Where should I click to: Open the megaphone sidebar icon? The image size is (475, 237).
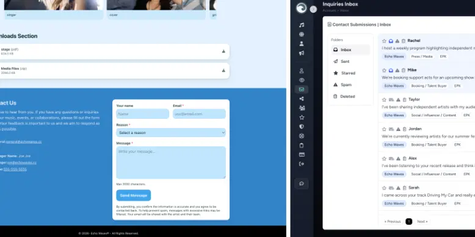click(x=302, y=53)
